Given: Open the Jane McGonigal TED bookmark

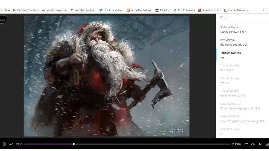Looking at the screenshot, I should (x=55, y=10).
